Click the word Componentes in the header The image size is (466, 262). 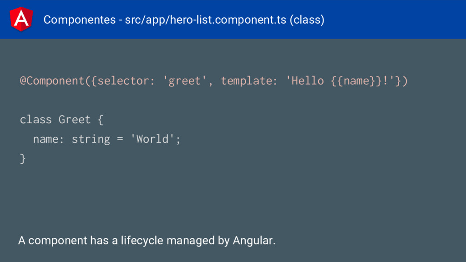pyautogui.click(x=79, y=20)
